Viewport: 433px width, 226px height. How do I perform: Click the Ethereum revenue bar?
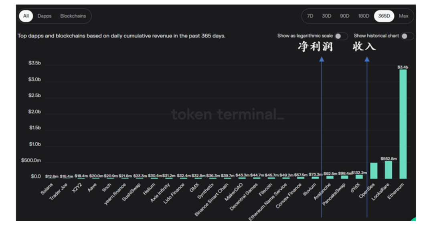tap(403, 124)
